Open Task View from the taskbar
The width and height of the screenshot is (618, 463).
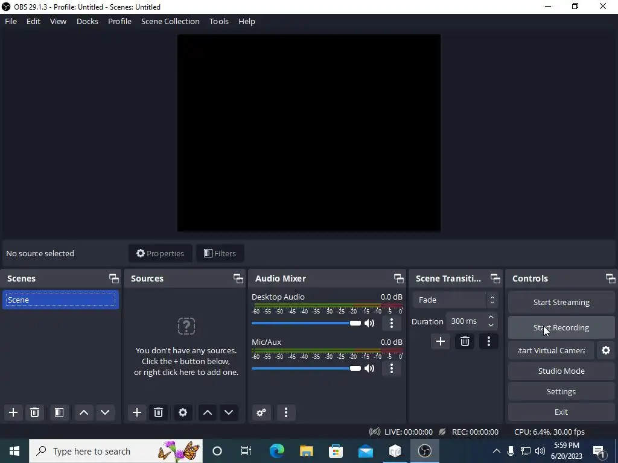pyautogui.click(x=246, y=451)
